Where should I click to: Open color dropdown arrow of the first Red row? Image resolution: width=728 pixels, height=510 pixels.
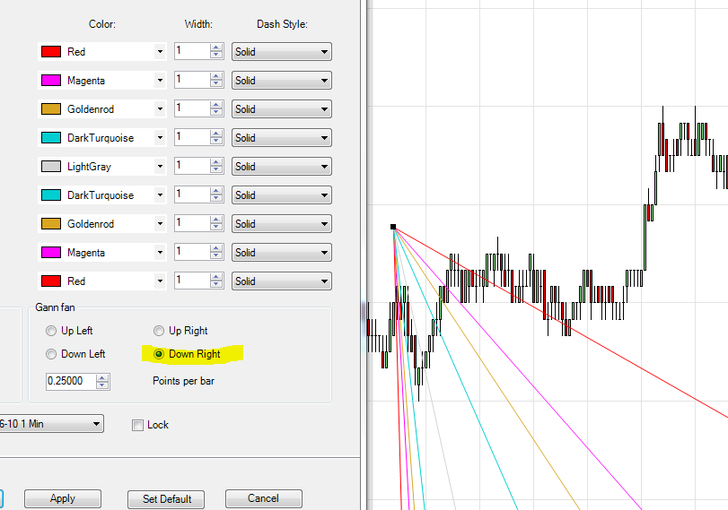pyautogui.click(x=160, y=51)
